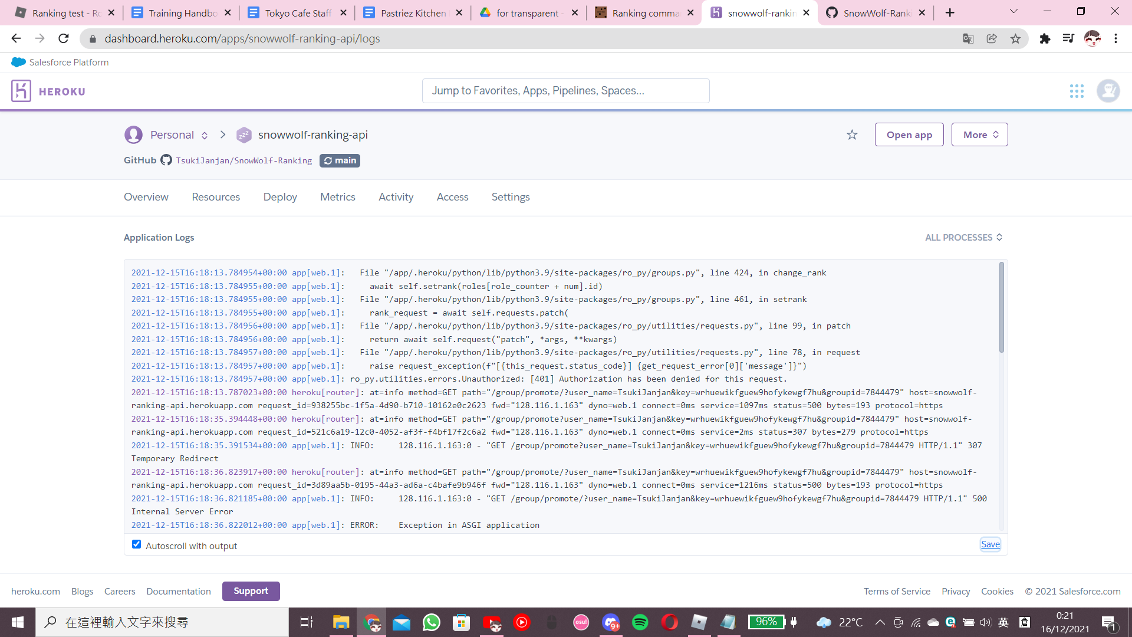Switch to the SnowWolf-Ranking GitHub browser tab
The image size is (1132, 637).
point(875,13)
